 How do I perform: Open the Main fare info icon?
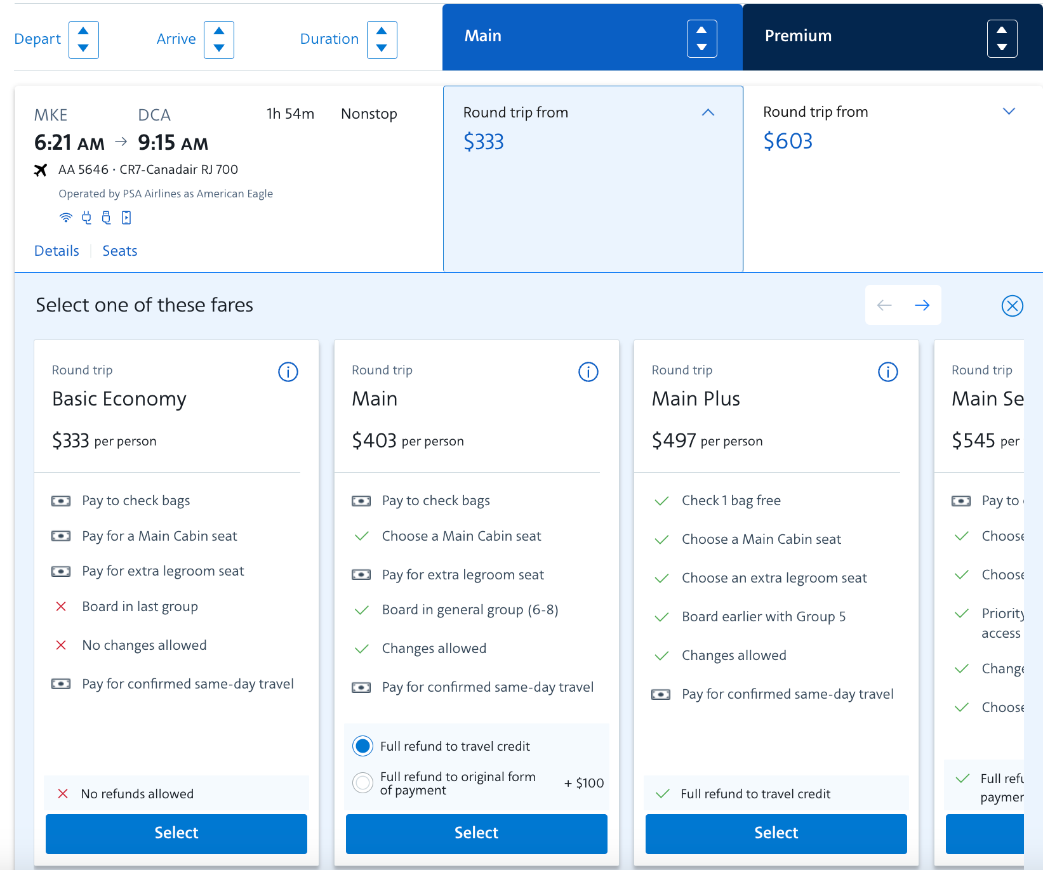[588, 372]
